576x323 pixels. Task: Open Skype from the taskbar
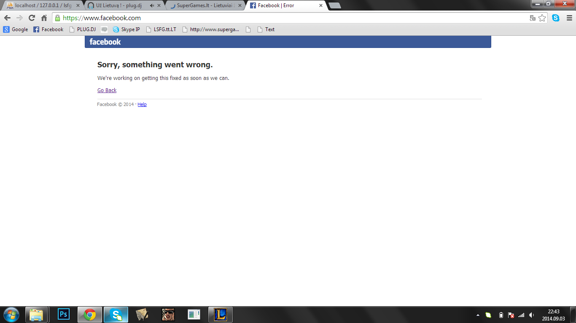point(116,315)
